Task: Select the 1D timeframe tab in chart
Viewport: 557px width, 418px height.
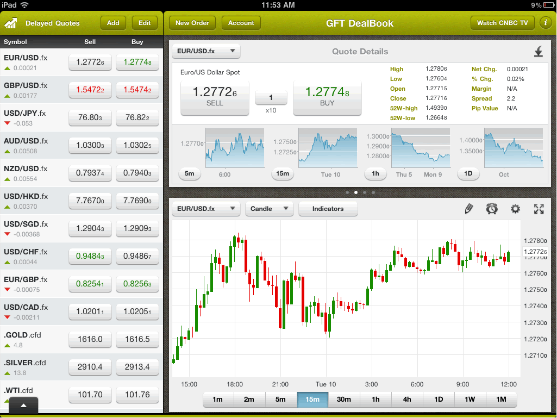Action: 439,399
